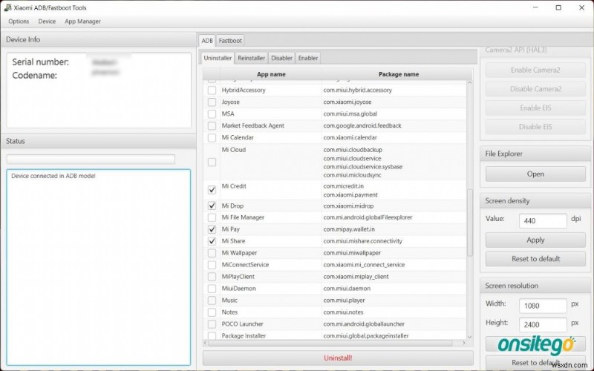The height and width of the screenshot is (371, 594).
Task: Click the Disable EIS button
Action: pos(535,127)
